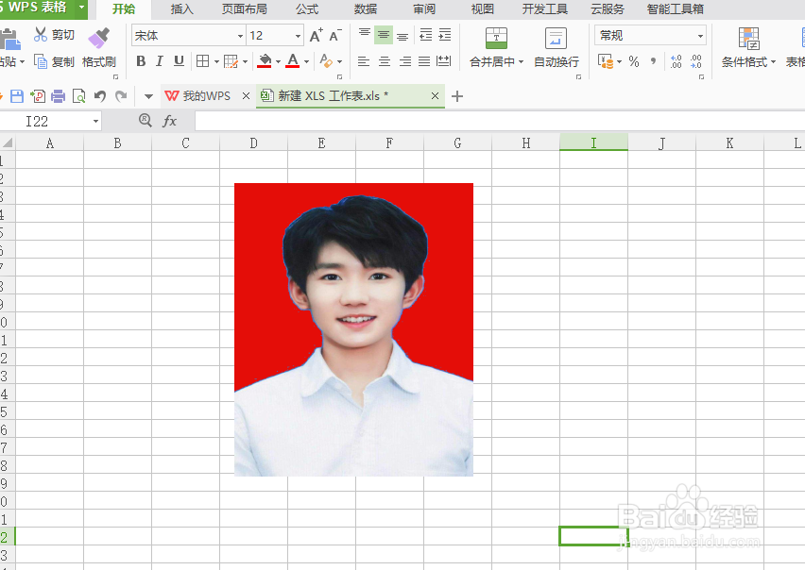Increase indent icon
805x570 pixels.
pos(445,35)
